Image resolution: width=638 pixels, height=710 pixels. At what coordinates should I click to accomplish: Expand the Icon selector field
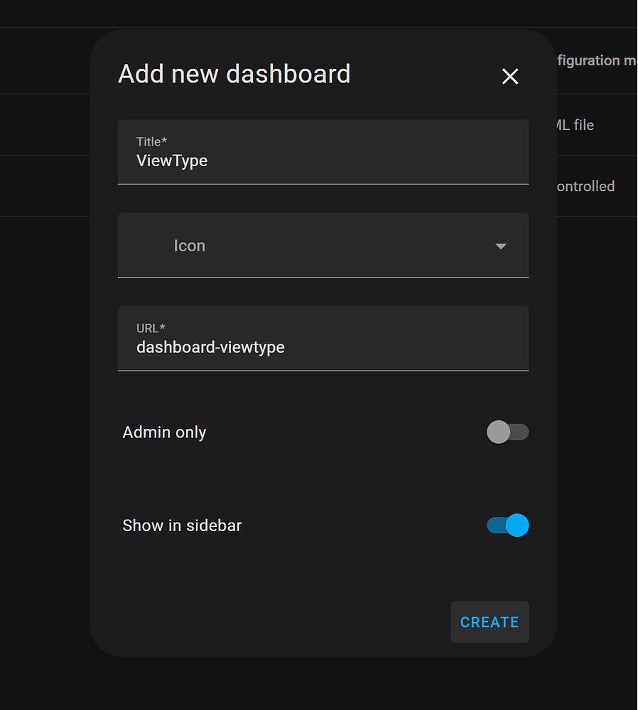[x=323, y=246]
